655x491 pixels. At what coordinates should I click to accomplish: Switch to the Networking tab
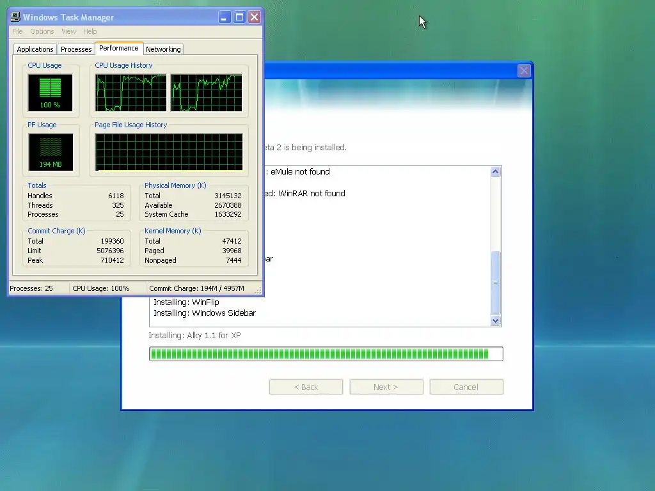coord(163,49)
